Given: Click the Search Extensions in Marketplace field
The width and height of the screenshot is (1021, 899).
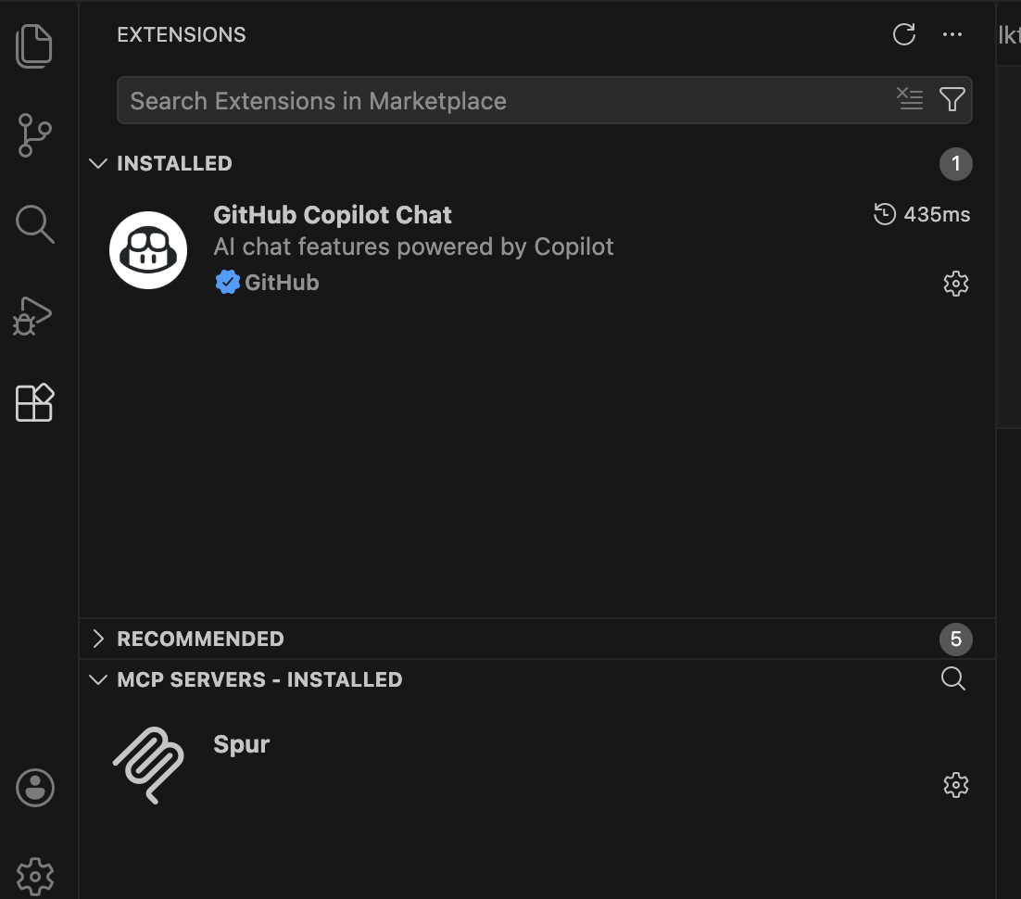Looking at the screenshot, I should point(463,99).
